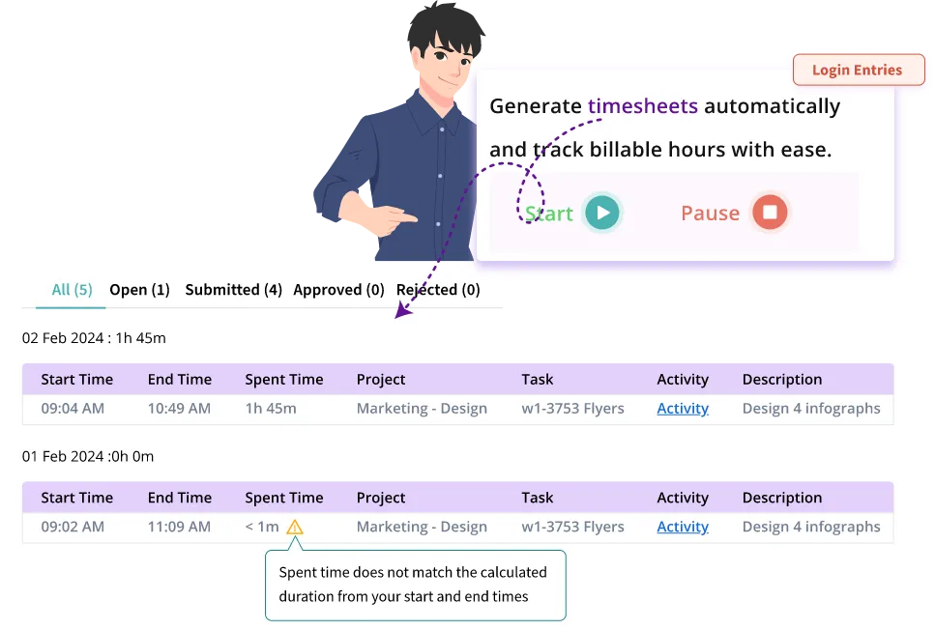Select the All (5) tab
This screenshot has height=630, width=935.
(71, 289)
